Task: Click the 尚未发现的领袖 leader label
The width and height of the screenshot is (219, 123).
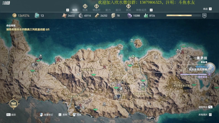Action: point(198,69)
